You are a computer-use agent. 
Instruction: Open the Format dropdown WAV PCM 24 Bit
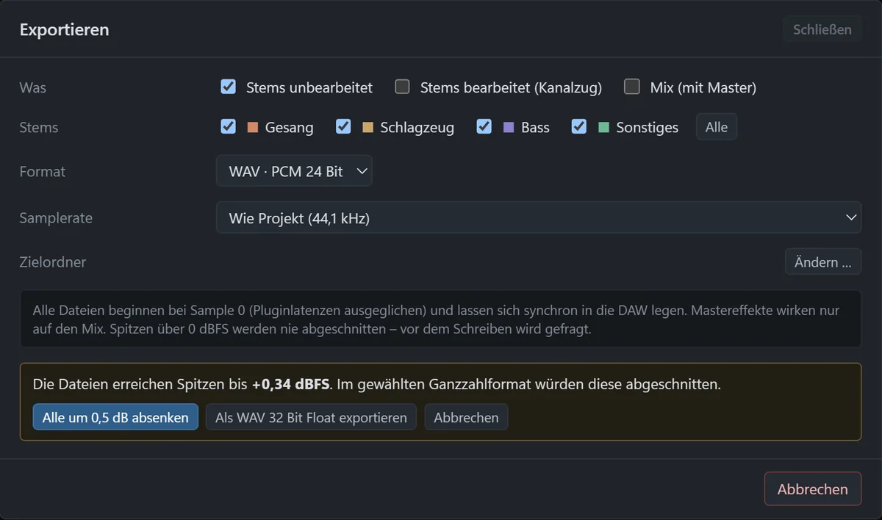294,171
